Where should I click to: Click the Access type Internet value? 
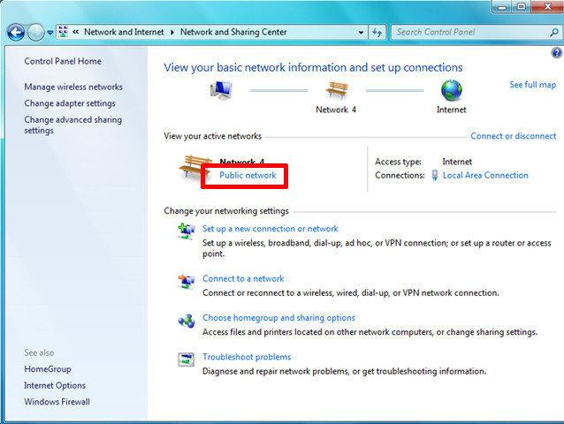457,162
